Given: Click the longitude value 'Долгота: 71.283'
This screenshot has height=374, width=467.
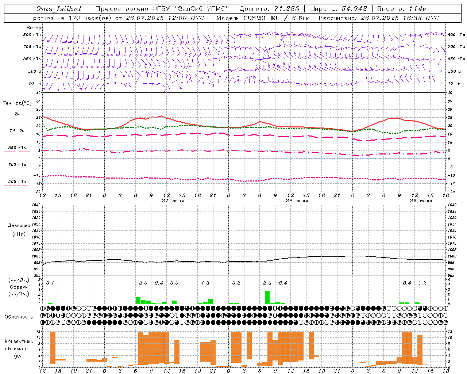Looking at the screenshot, I should [269, 9].
